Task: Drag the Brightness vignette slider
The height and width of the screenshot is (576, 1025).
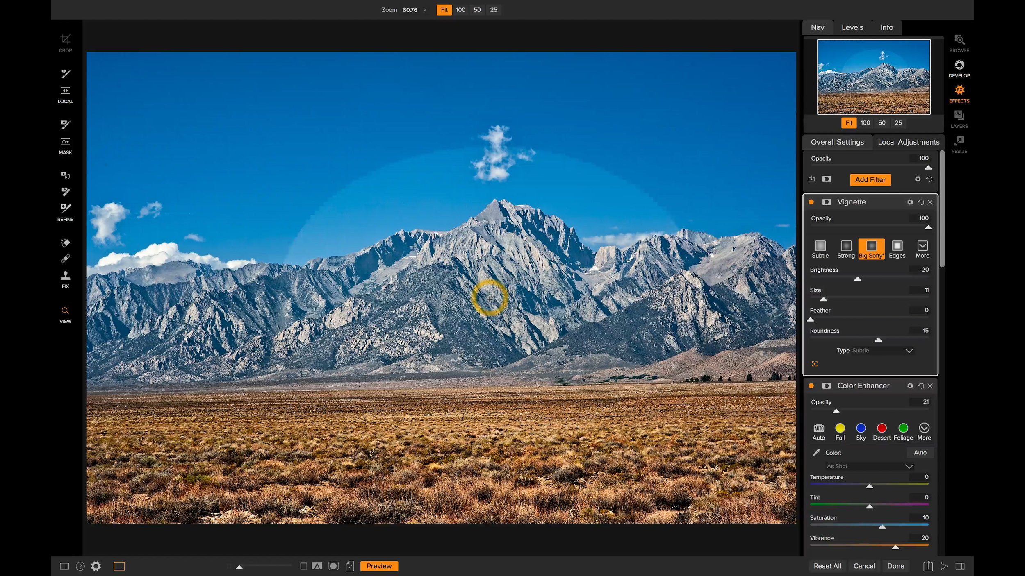Action: [x=857, y=279]
